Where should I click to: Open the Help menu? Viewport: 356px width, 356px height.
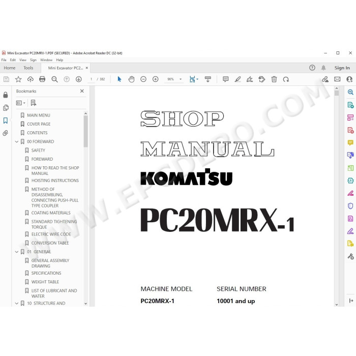click(x=60, y=60)
